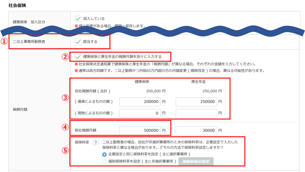305x172 pixels.
Task: Select 個別保険料率を設定 radio option
Action: (x=104, y=161)
